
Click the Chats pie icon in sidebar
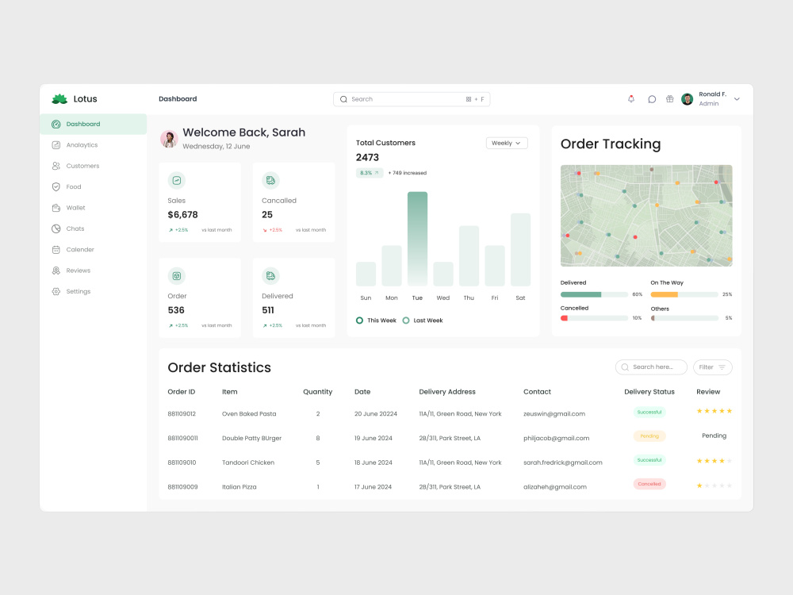tap(56, 228)
